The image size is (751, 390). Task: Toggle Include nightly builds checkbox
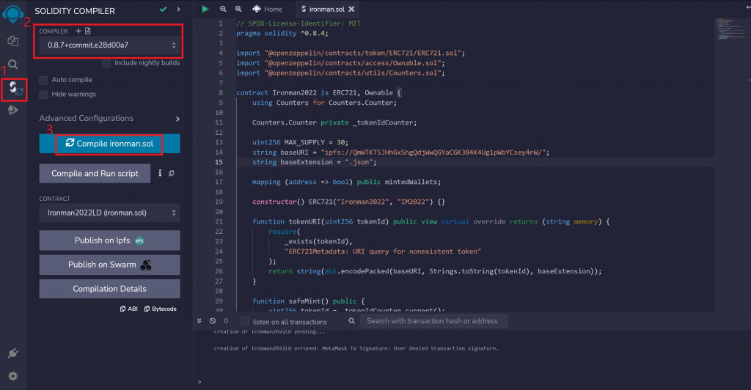[106, 63]
